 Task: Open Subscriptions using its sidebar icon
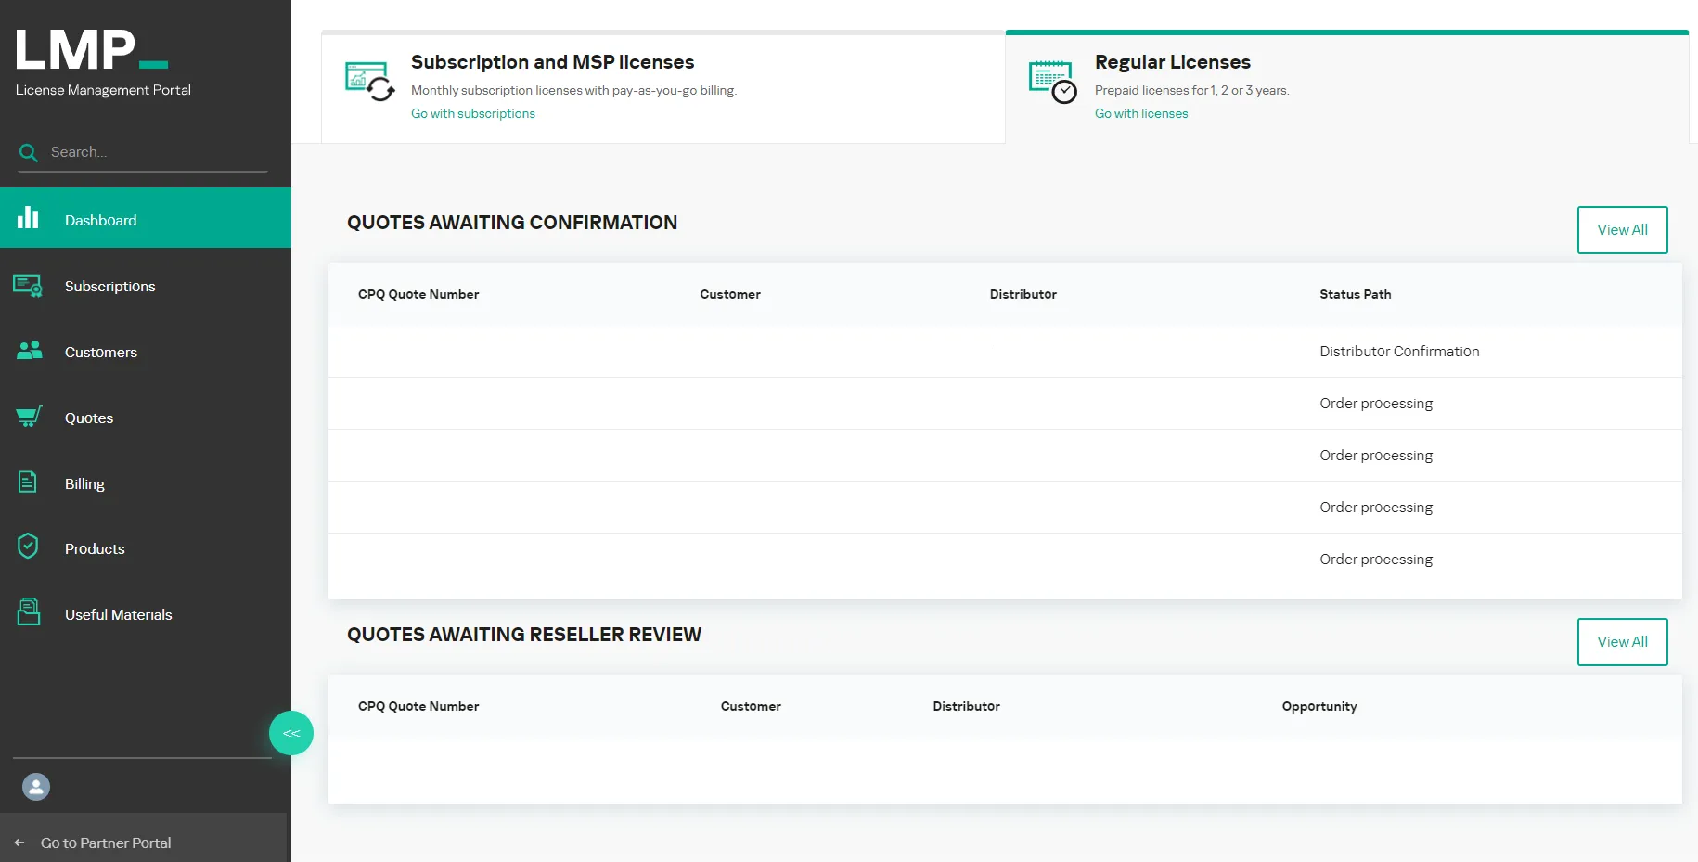pyautogui.click(x=28, y=286)
